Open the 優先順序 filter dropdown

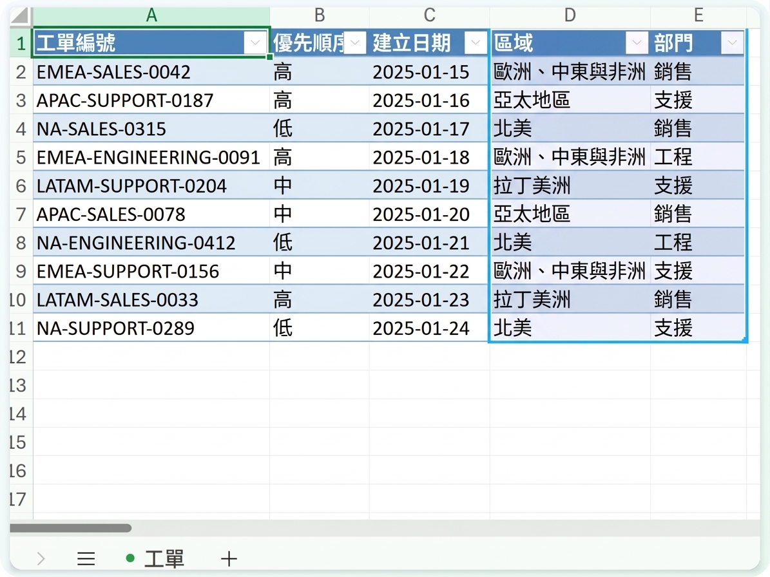pyautogui.click(x=355, y=43)
